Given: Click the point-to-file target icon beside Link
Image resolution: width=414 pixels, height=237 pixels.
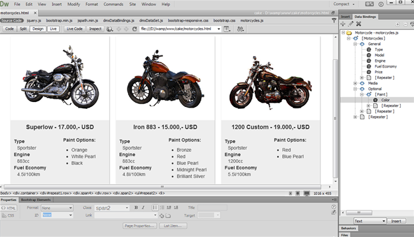Looking at the screenshot, I should 162,216.
